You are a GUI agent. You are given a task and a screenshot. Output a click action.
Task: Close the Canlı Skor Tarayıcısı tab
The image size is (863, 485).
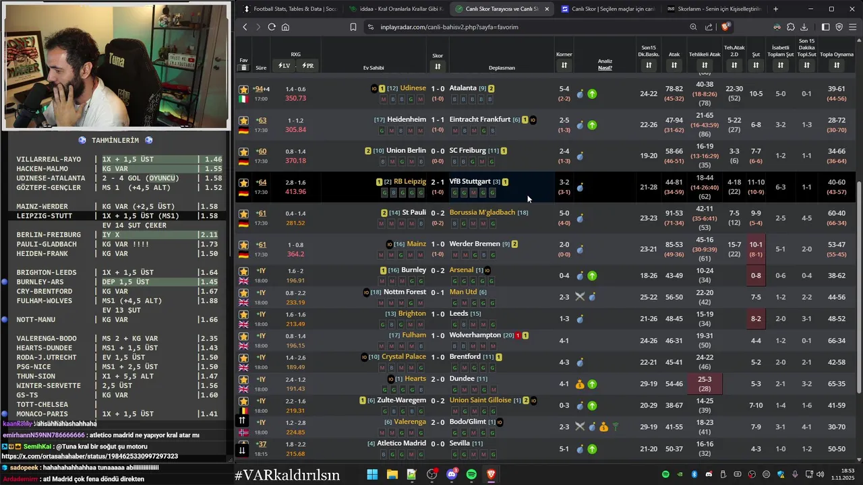point(547,9)
